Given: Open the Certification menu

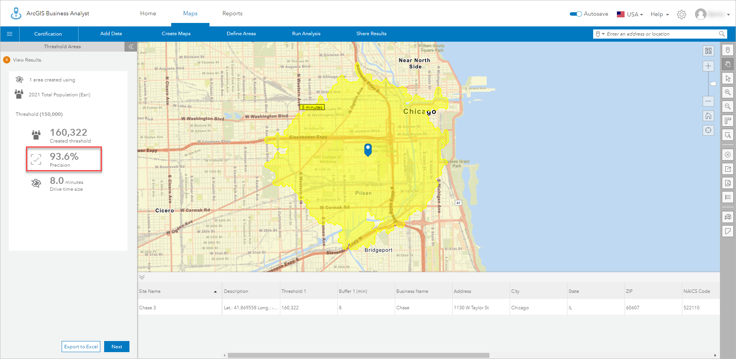Looking at the screenshot, I should click(x=48, y=34).
